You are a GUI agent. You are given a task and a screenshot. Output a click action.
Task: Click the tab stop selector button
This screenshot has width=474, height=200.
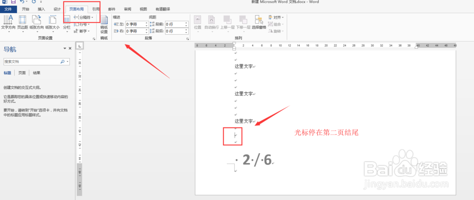[80, 46]
